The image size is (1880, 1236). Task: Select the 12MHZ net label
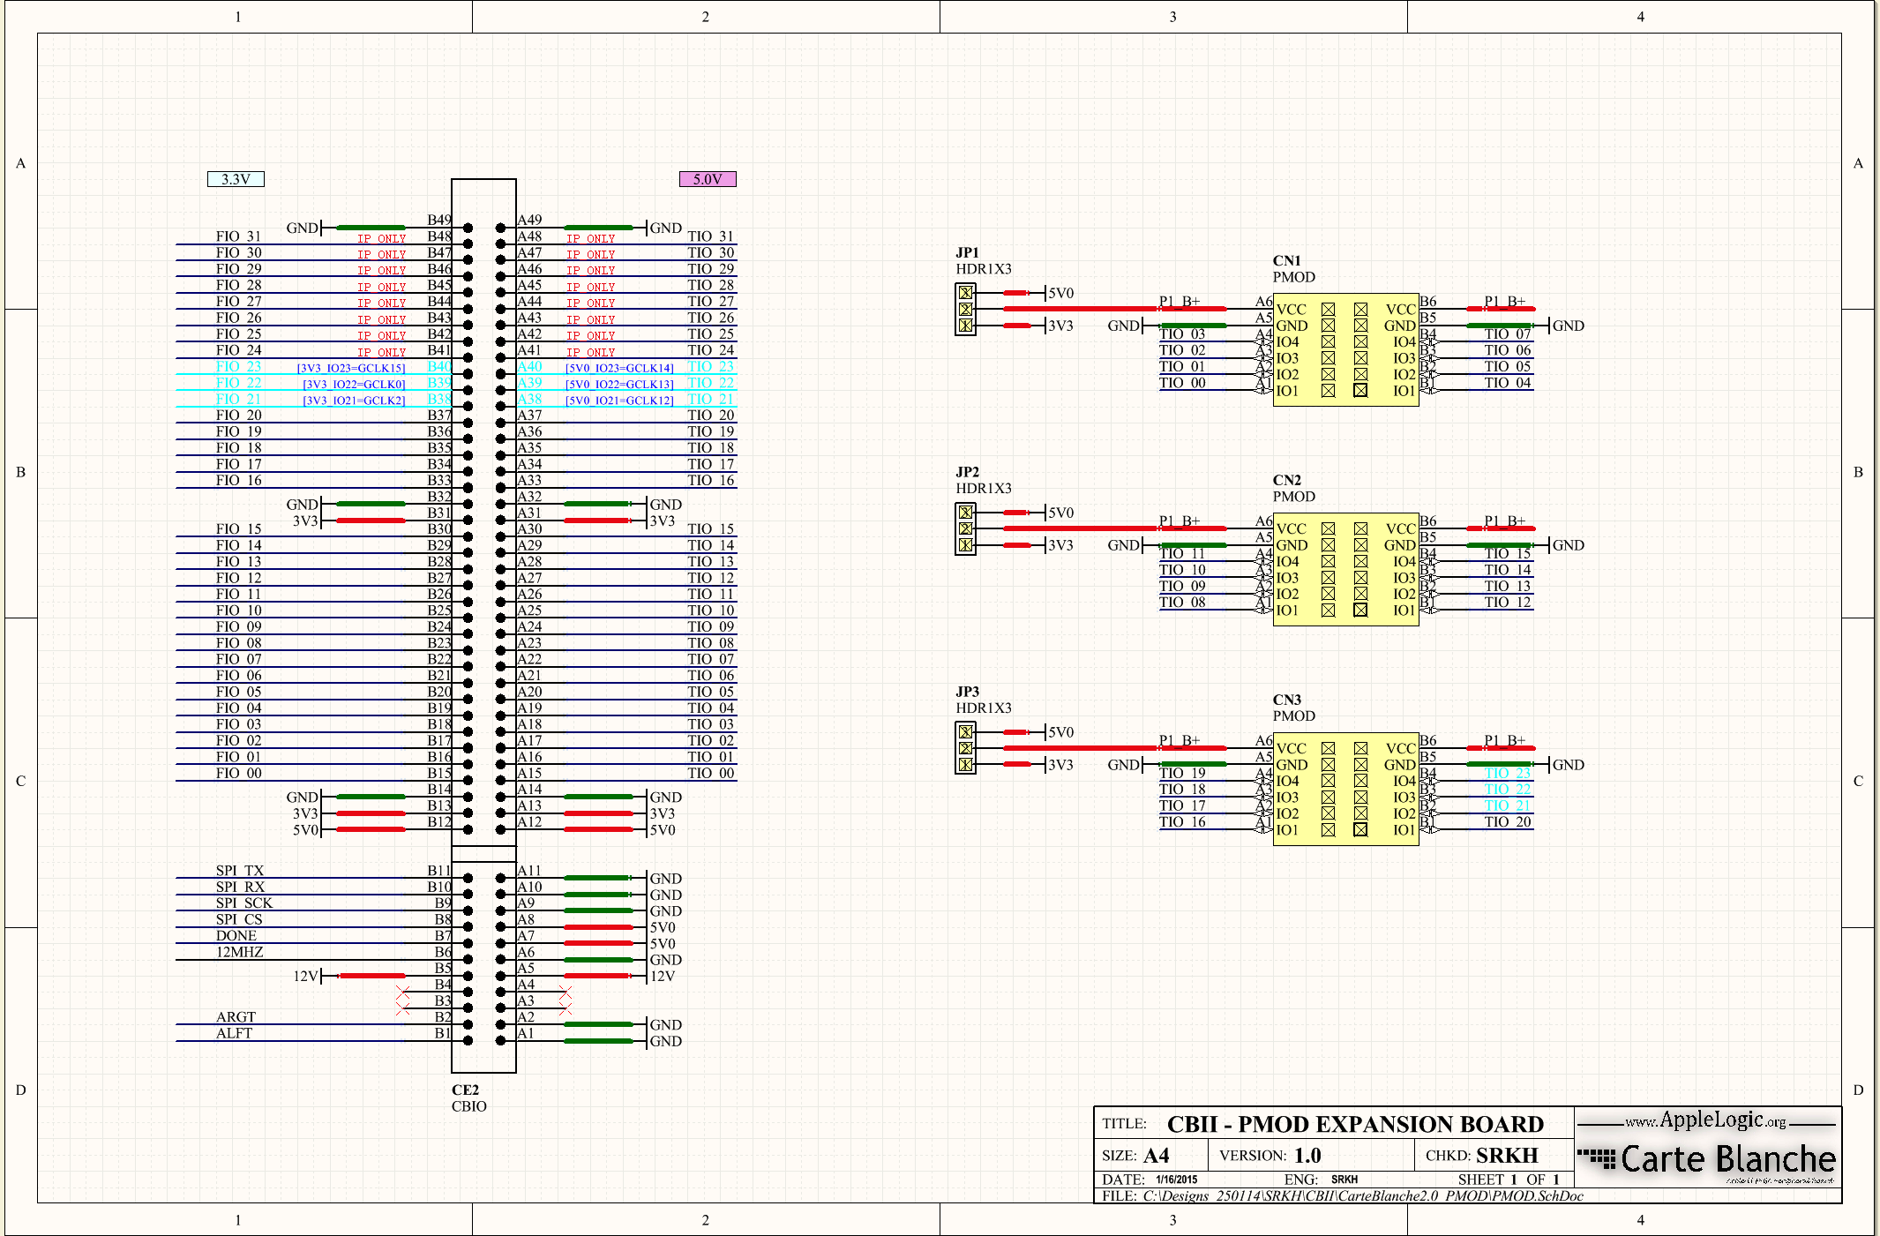click(x=239, y=952)
